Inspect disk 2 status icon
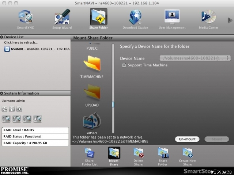 pos(16,119)
